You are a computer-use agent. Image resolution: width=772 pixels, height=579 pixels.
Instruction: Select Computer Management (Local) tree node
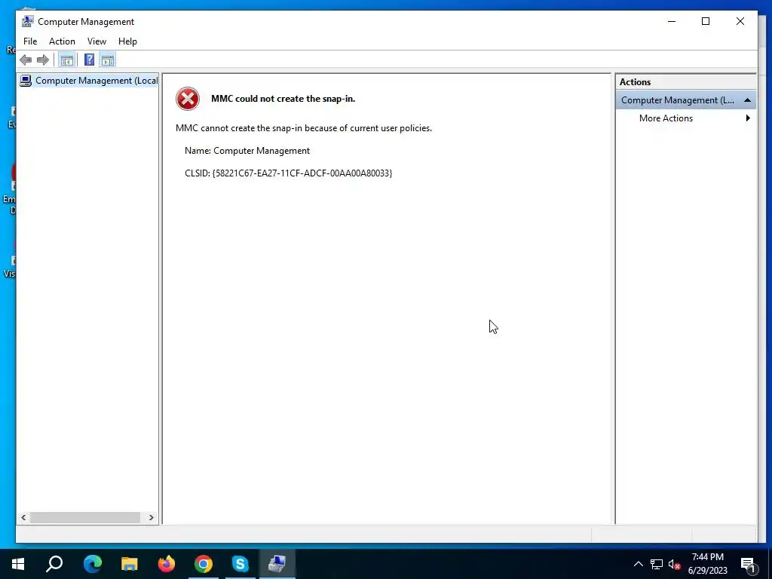(x=89, y=81)
